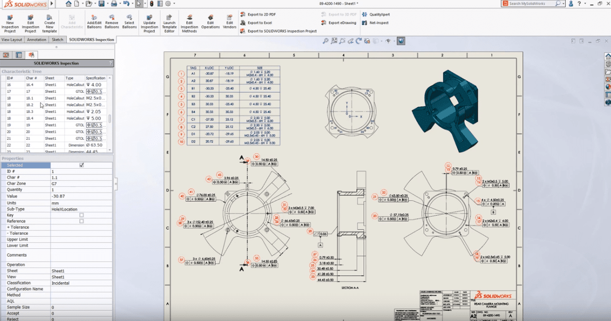Click the Rotate view icon
The height and width of the screenshot is (321, 611).
coord(359,41)
